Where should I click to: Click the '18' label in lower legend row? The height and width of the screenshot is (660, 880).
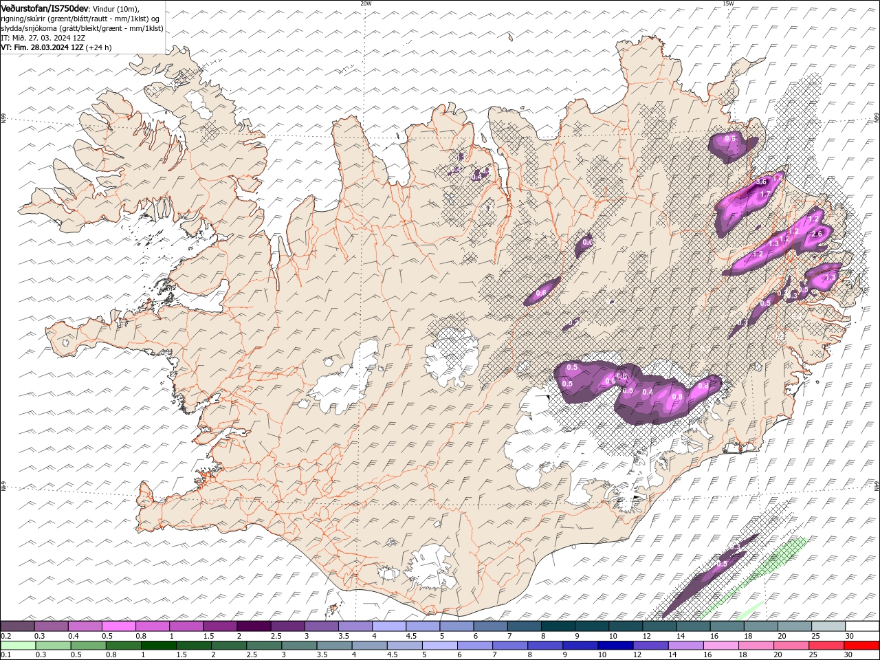[742, 655]
